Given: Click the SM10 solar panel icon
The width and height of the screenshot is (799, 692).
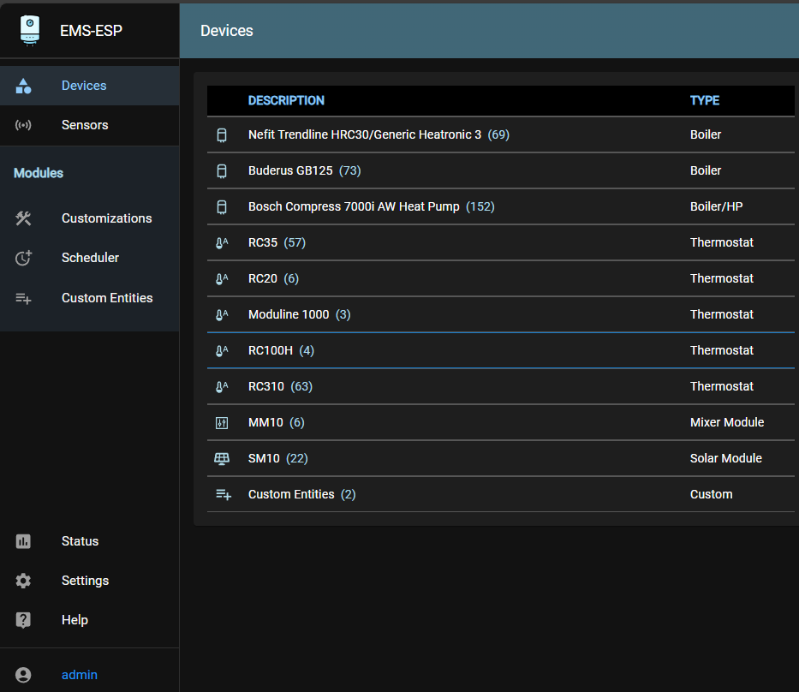Looking at the screenshot, I should click(x=222, y=458).
